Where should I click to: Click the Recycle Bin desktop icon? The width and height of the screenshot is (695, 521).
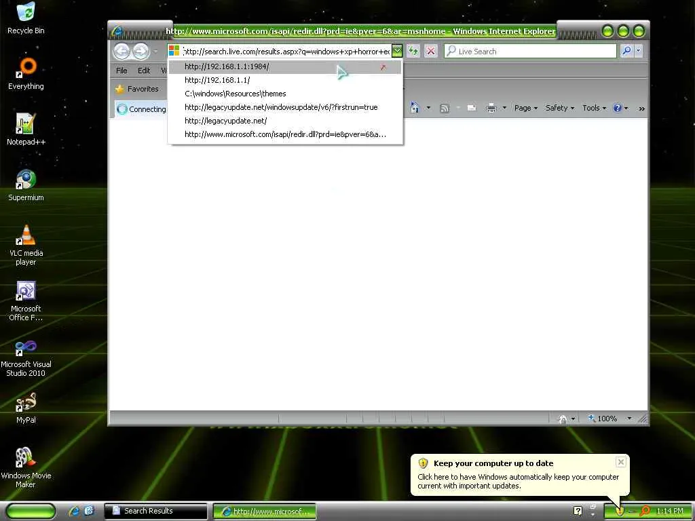click(26, 18)
